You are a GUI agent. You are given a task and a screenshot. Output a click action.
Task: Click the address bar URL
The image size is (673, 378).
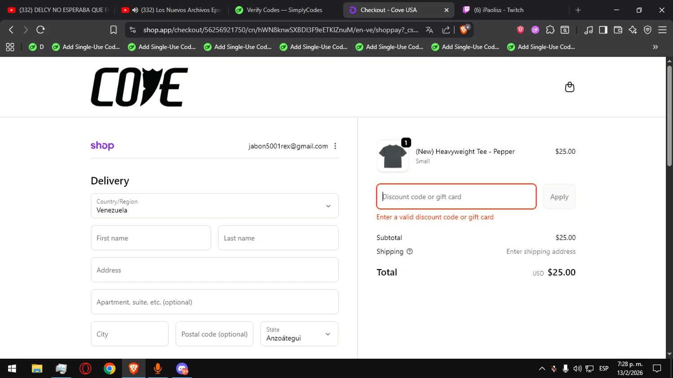click(280, 30)
